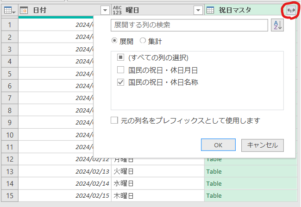Check the 国民の祝日・休日月日 checkbox
The width and height of the screenshot is (301, 207).
coord(120,70)
